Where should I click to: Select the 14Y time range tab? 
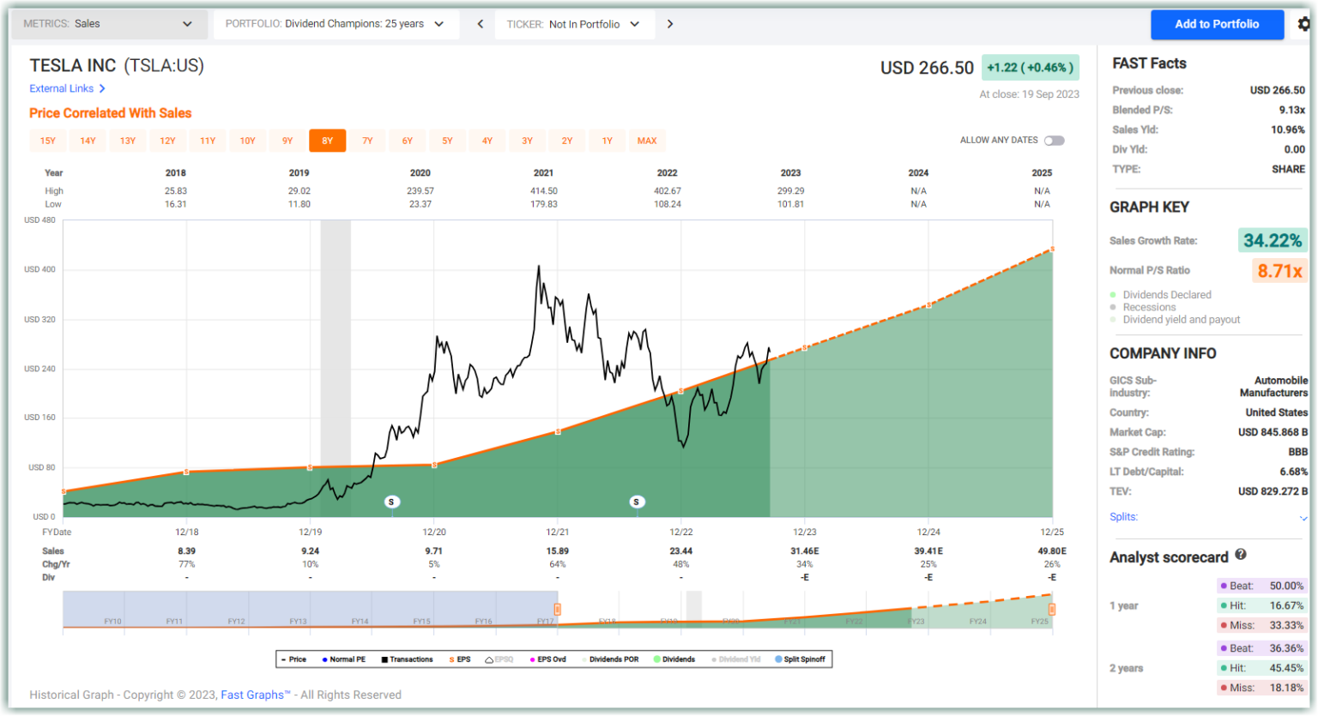click(x=88, y=141)
